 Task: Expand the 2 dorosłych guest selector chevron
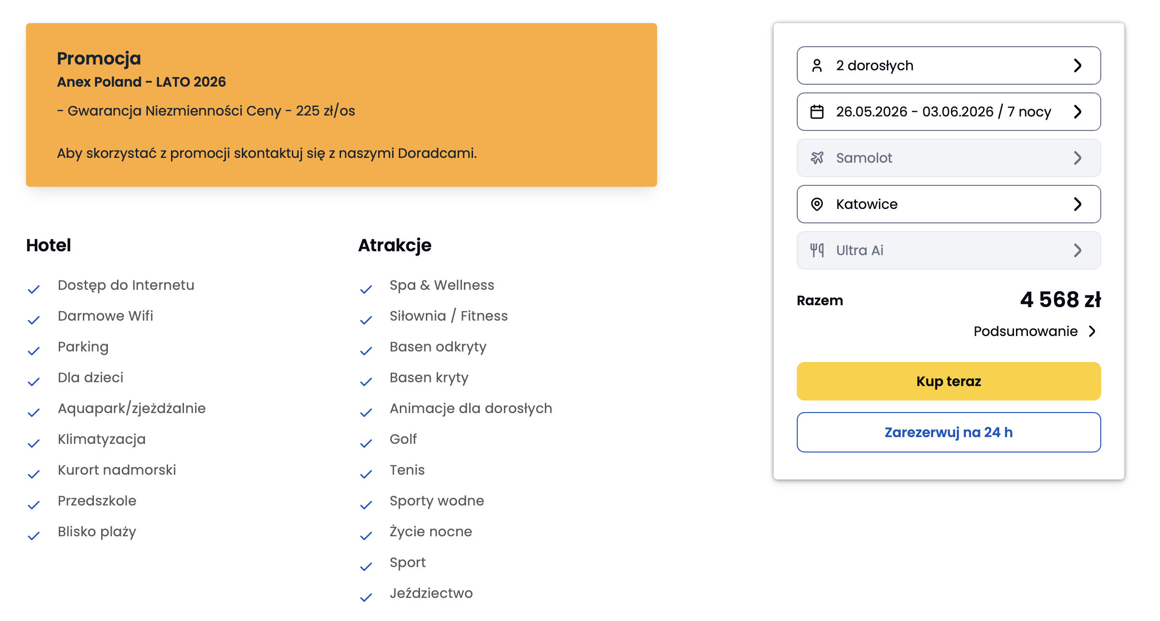click(1078, 65)
